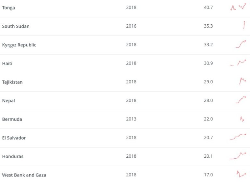
Task: Select the Kyrgyz Republic country name
Action: click(x=19, y=45)
